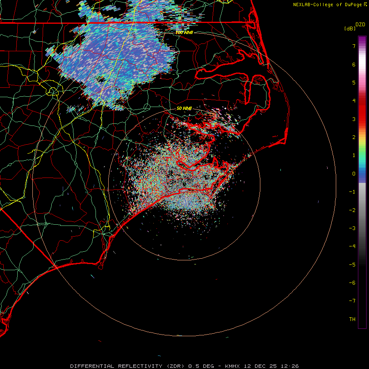
Task: Click the KMHX station identifier
Action: pyautogui.click(x=232, y=366)
